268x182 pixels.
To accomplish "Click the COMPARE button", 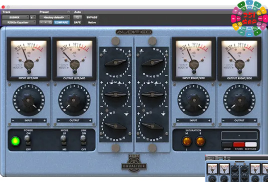I will [x=62, y=23].
